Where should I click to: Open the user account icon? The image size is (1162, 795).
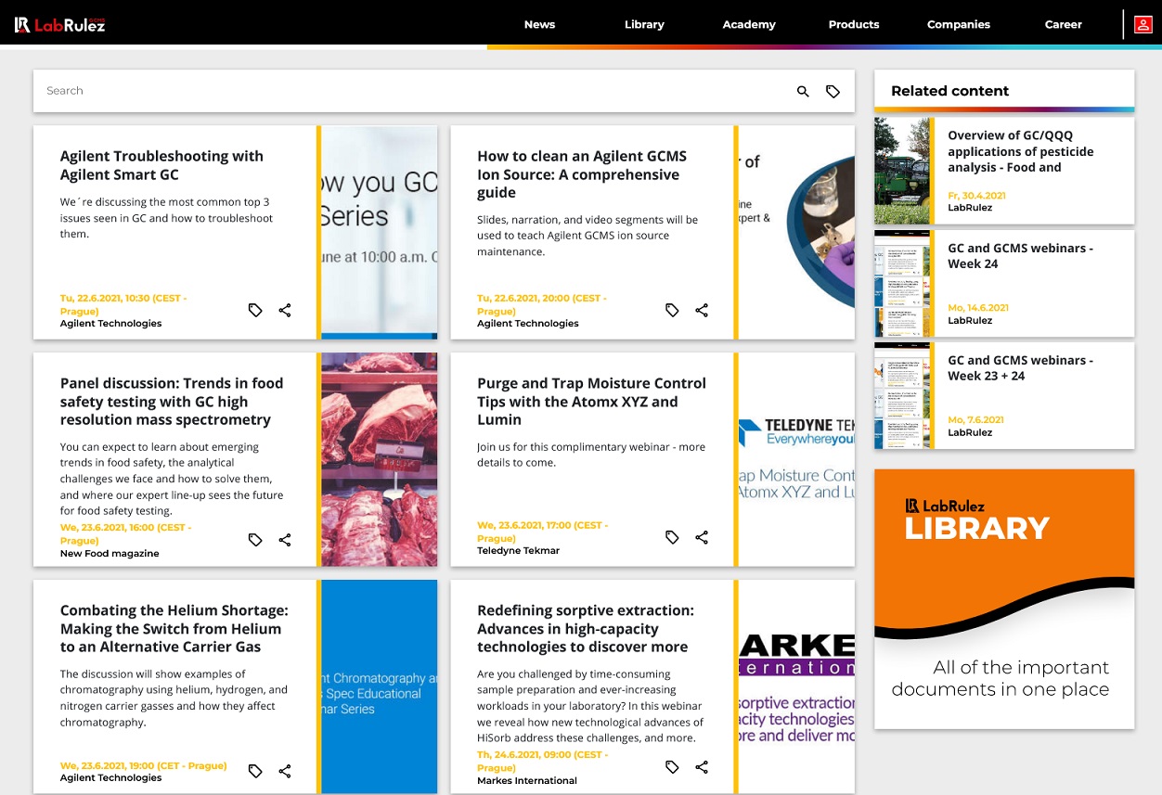pos(1143,25)
